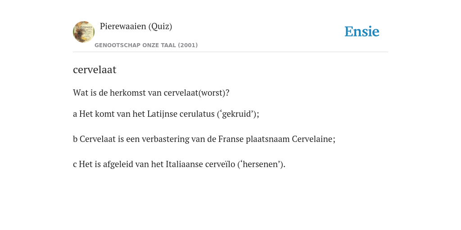Viewport: 461px width, 230px height.
Task: Click the year (2001) in source line
Action: 188,45
